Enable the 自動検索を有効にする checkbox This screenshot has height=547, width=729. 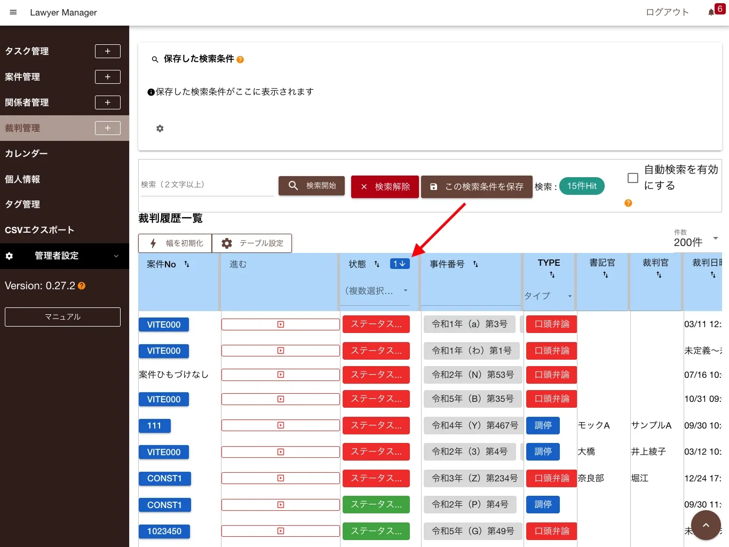[633, 178]
